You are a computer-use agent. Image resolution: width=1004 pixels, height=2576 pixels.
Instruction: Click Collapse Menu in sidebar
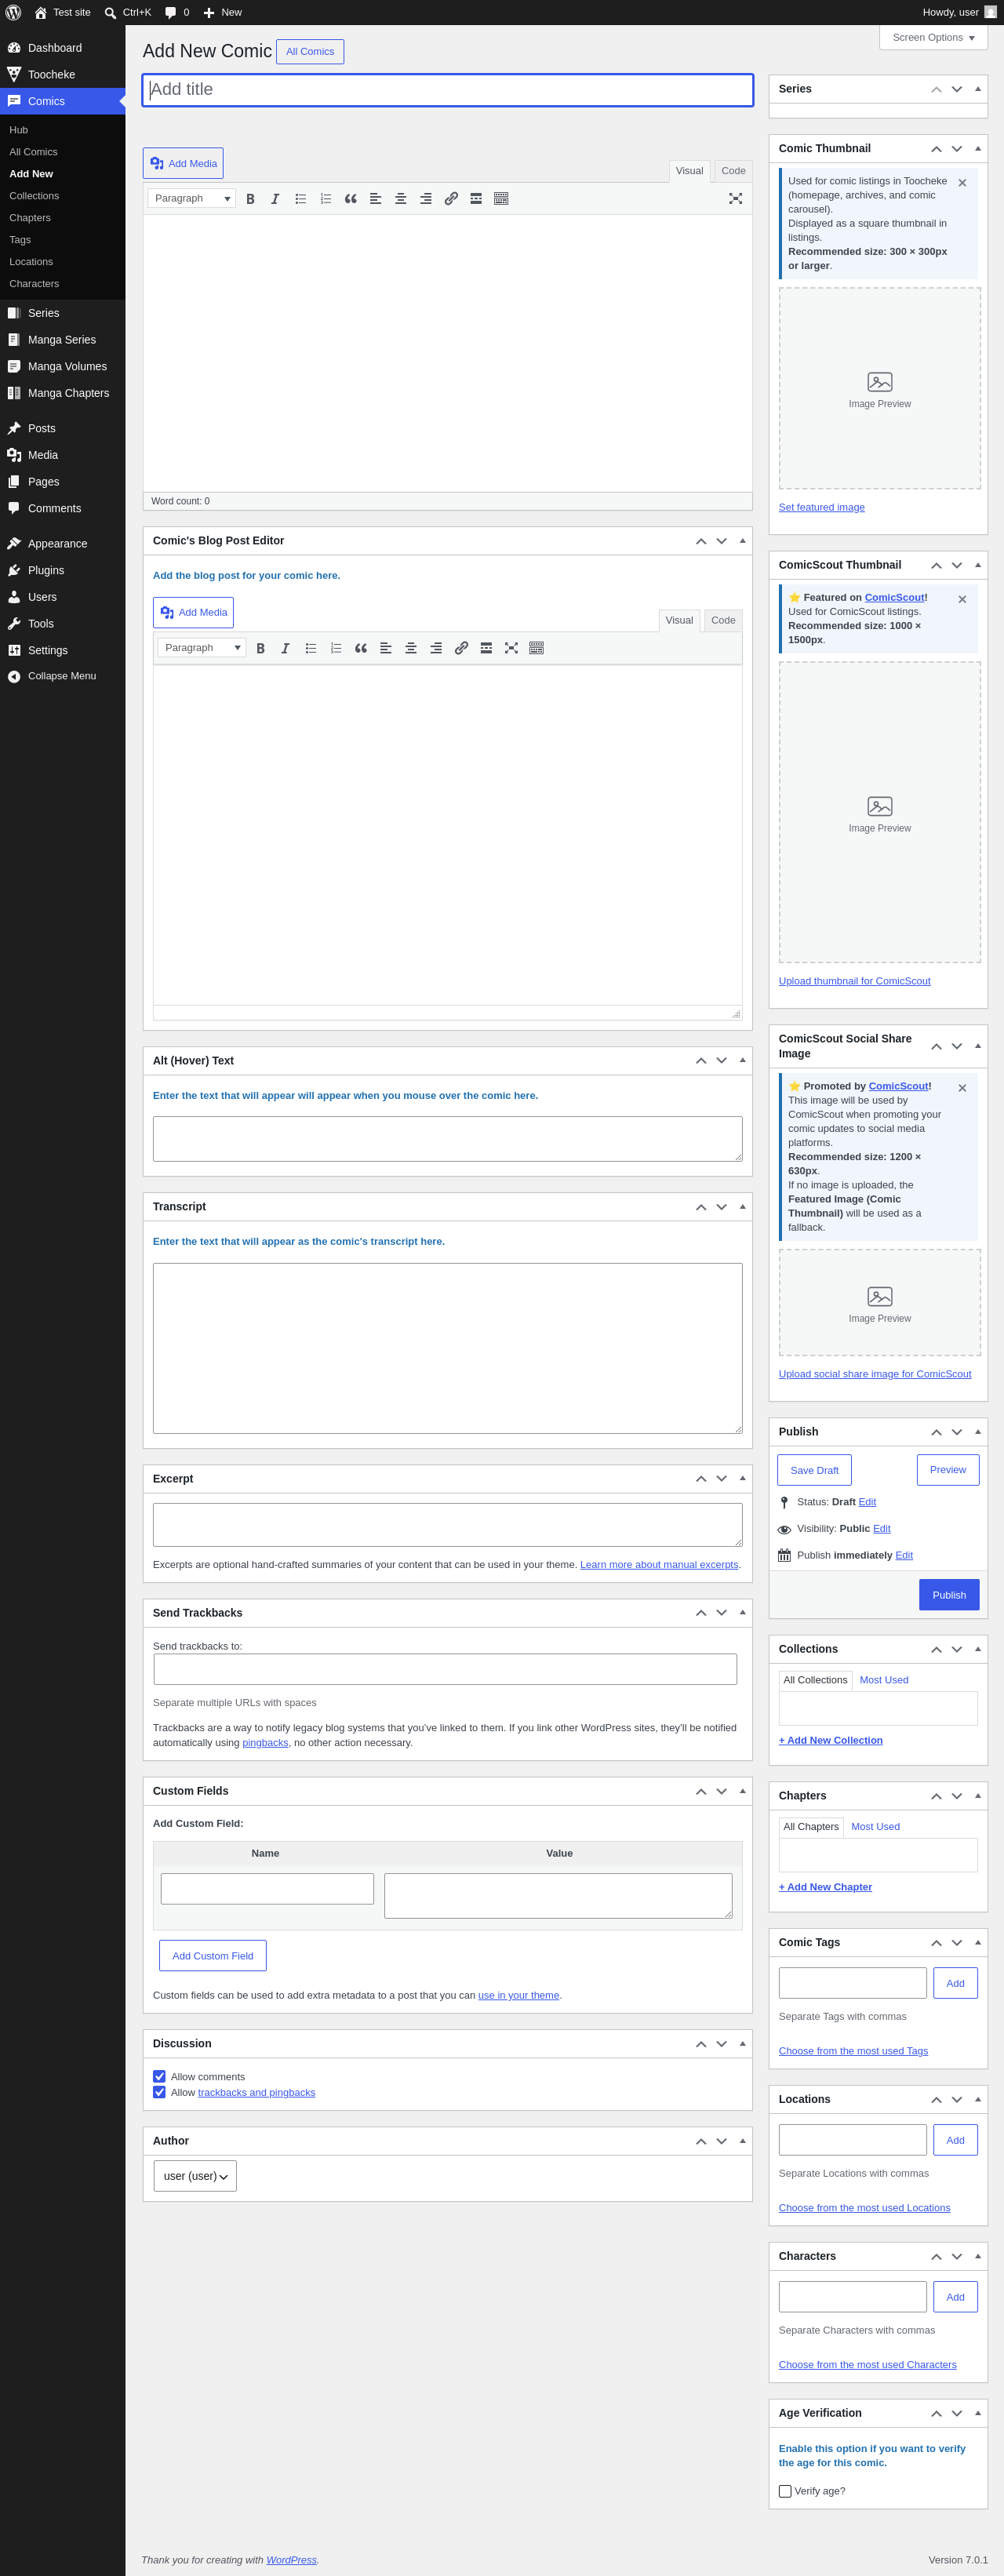pos(62,677)
